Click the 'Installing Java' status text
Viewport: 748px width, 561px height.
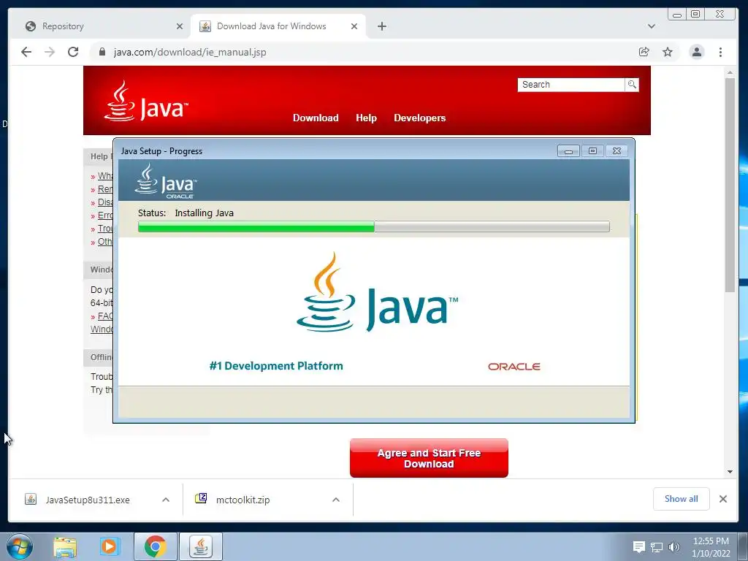205,213
